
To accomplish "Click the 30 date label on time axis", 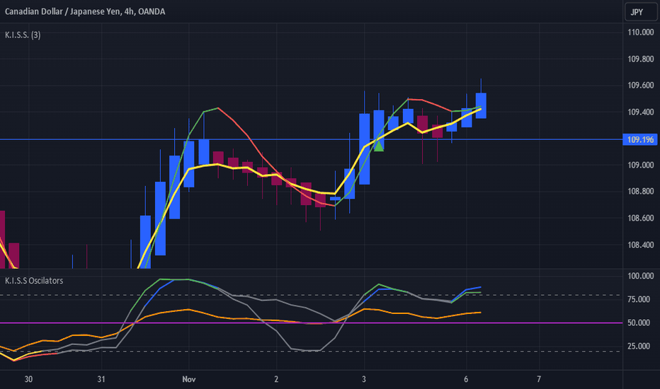I will pyautogui.click(x=28, y=379).
